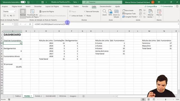
Task: Select cell A13 with 19,35%
Action: [x=13, y=67]
